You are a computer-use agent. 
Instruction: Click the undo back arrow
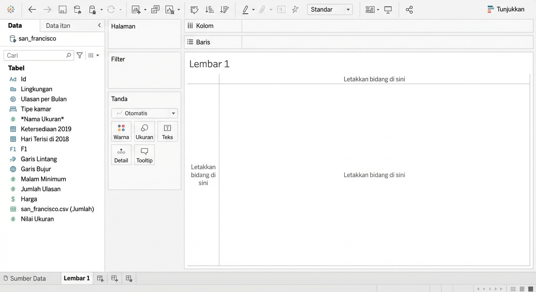click(x=32, y=10)
